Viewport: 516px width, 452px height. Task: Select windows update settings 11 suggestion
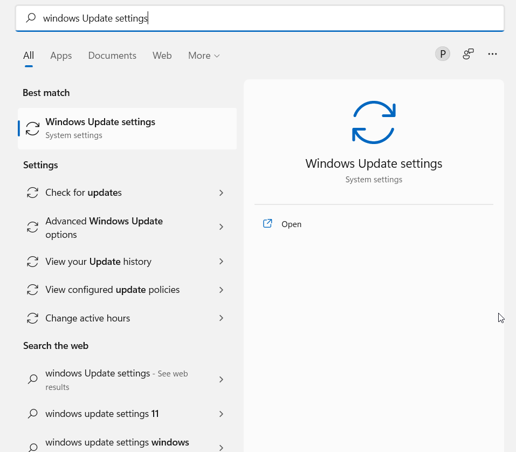click(x=127, y=414)
